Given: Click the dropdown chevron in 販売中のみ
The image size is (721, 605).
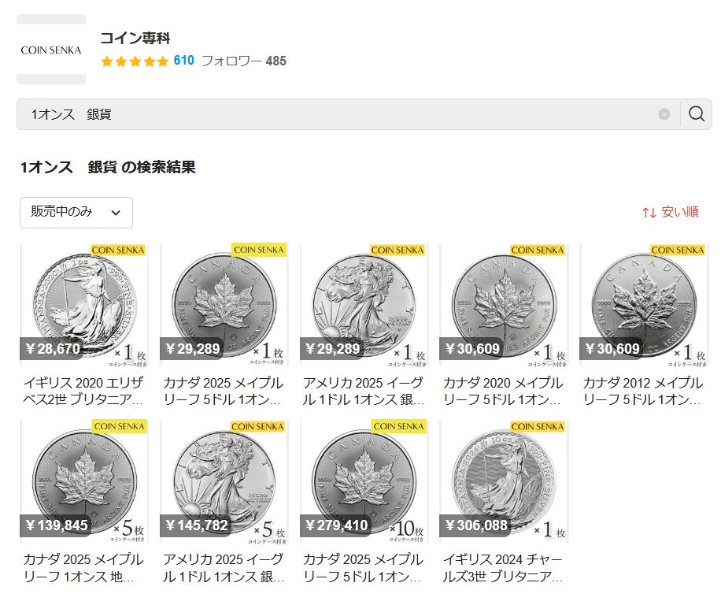Looking at the screenshot, I should [116, 213].
